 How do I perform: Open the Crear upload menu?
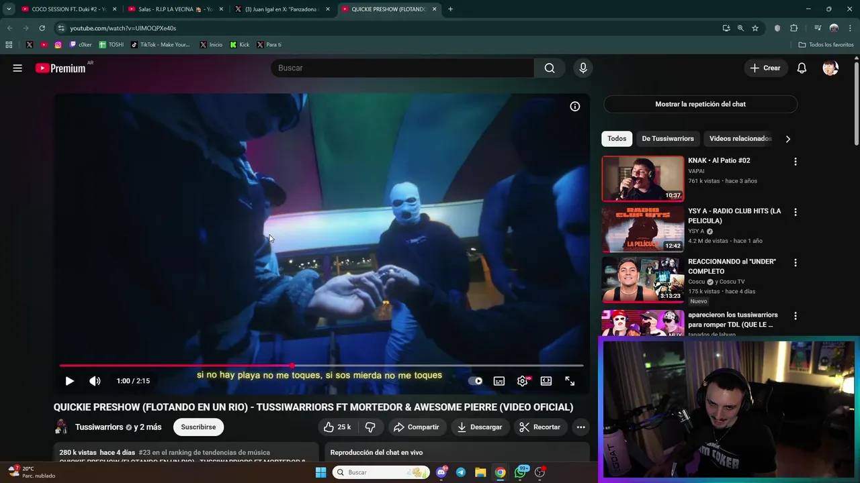tap(765, 68)
